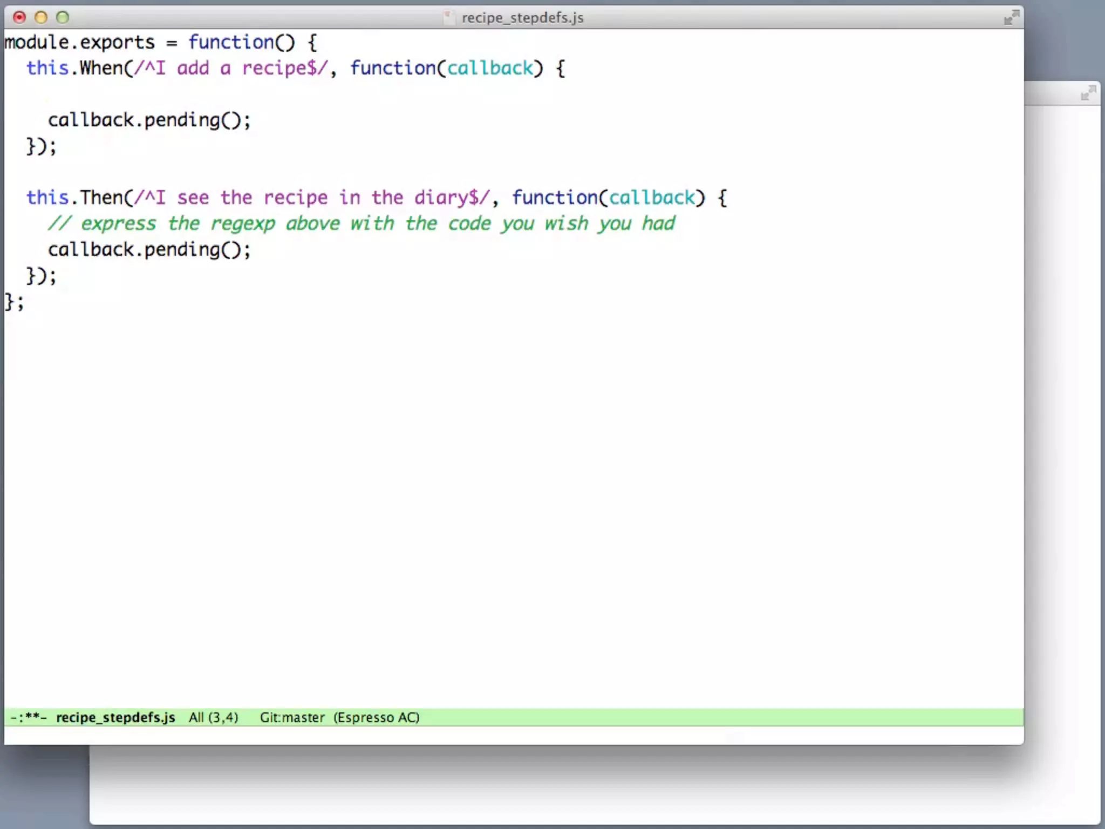This screenshot has height=829, width=1105.
Task: Click in the minibuffer below the mode line
Action: tap(486, 736)
